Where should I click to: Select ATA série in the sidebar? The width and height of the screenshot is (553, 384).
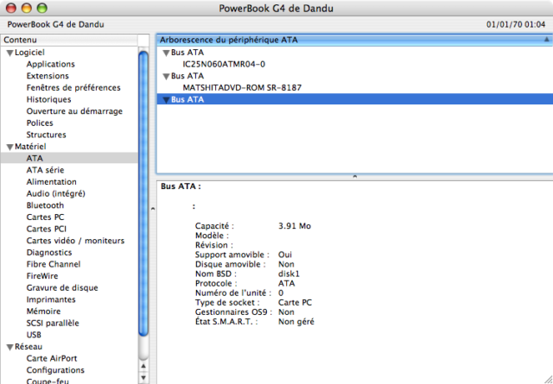coord(45,170)
